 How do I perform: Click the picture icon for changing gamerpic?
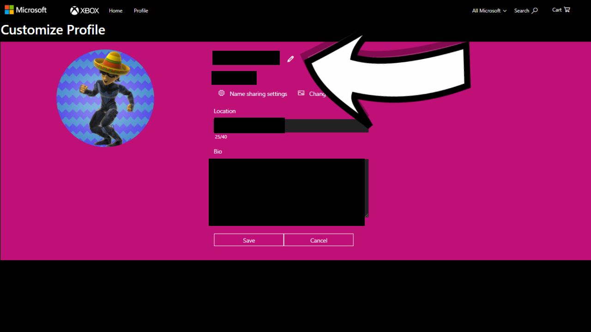pos(301,93)
